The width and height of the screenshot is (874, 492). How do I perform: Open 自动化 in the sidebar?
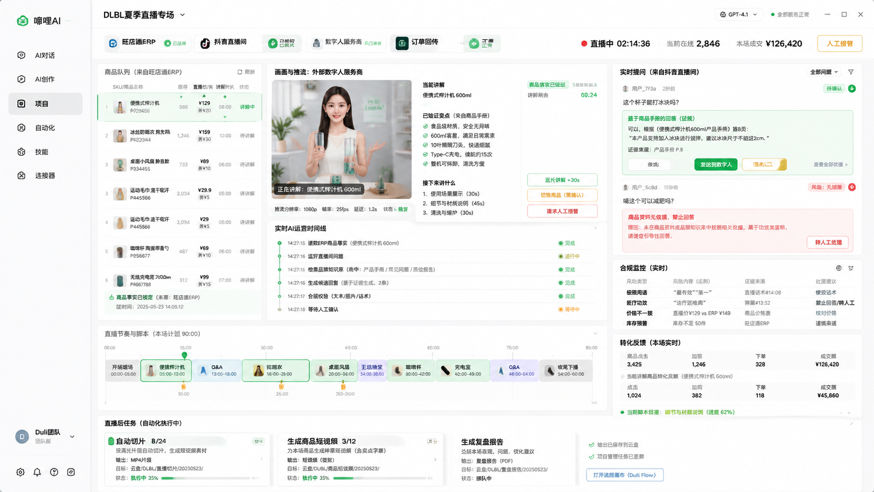(x=45, y=128)
